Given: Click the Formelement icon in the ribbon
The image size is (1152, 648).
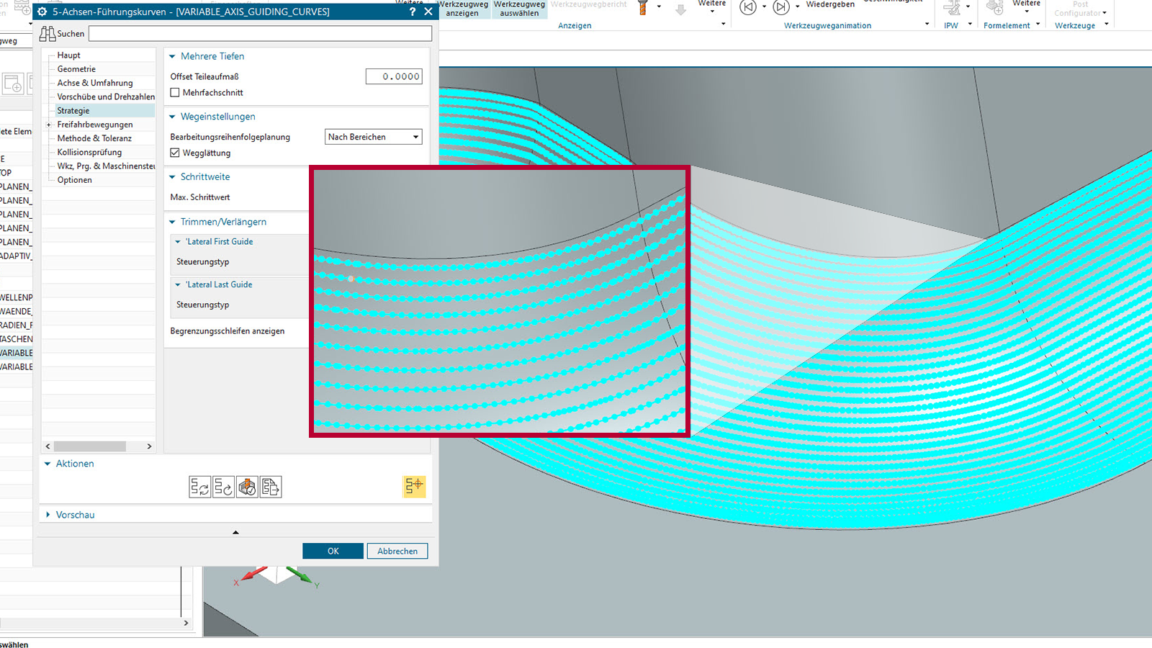Looking at the screenshot, I should pos(995,9).
